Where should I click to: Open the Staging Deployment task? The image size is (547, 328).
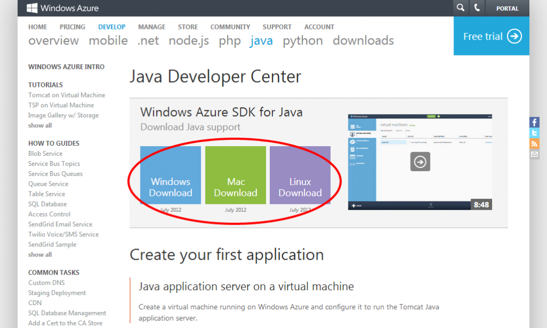click(57, 293)
